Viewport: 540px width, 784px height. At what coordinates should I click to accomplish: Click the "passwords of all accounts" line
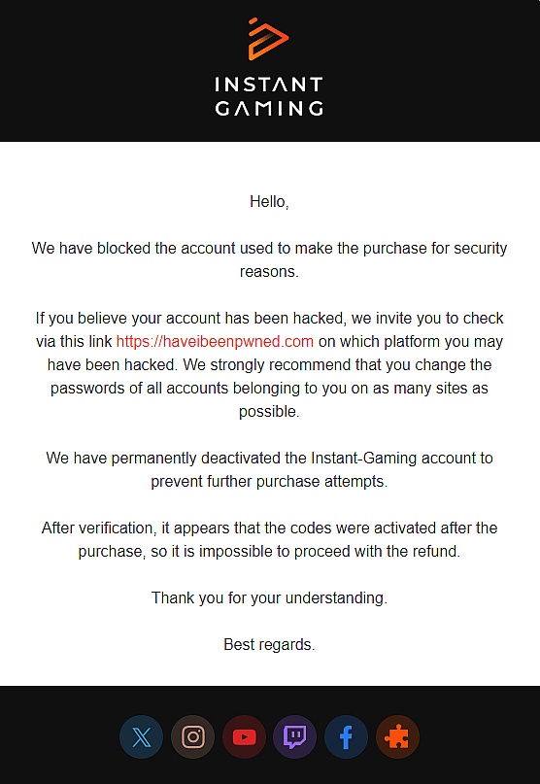coord(269,389)
